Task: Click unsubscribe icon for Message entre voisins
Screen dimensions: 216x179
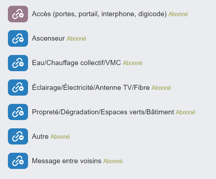Action: point(18,161)
